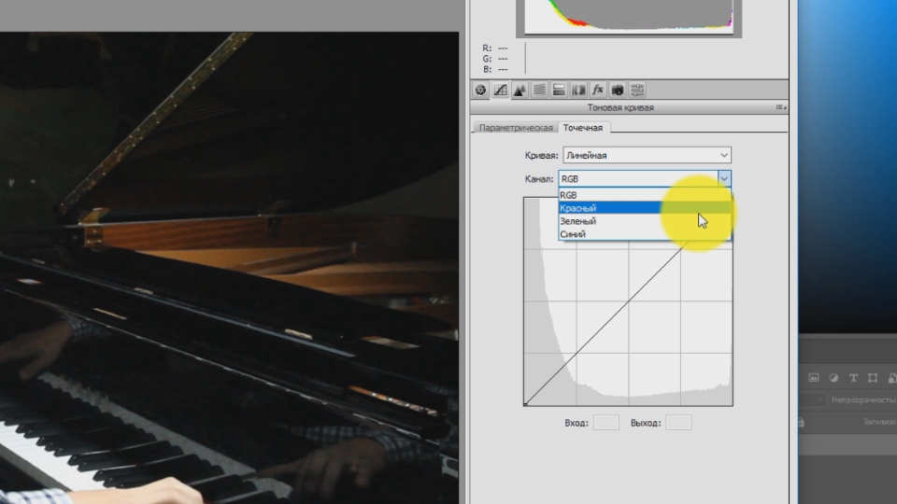Click the Непрозрачность label in Layers panel
Screen dimensions: 897x504
point(863,400)
